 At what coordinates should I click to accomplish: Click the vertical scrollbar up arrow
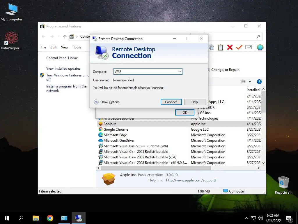click(263, 89)
